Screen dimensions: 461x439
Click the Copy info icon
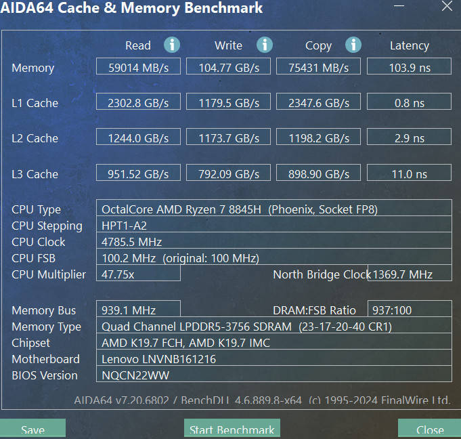[x=353, y=45]
